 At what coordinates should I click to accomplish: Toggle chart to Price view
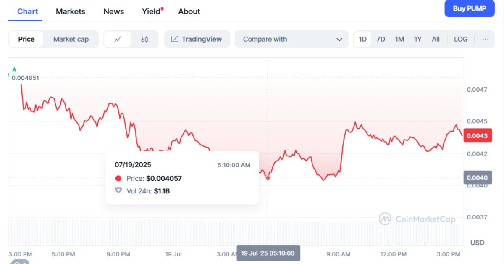[26, 39]
